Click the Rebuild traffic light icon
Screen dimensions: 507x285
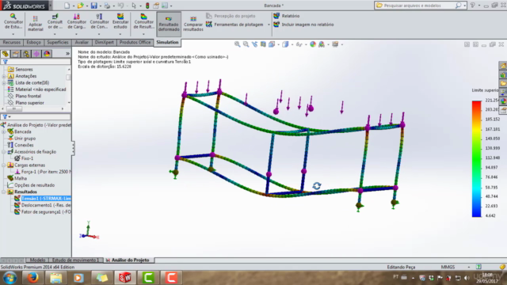[x=147, y=6]
